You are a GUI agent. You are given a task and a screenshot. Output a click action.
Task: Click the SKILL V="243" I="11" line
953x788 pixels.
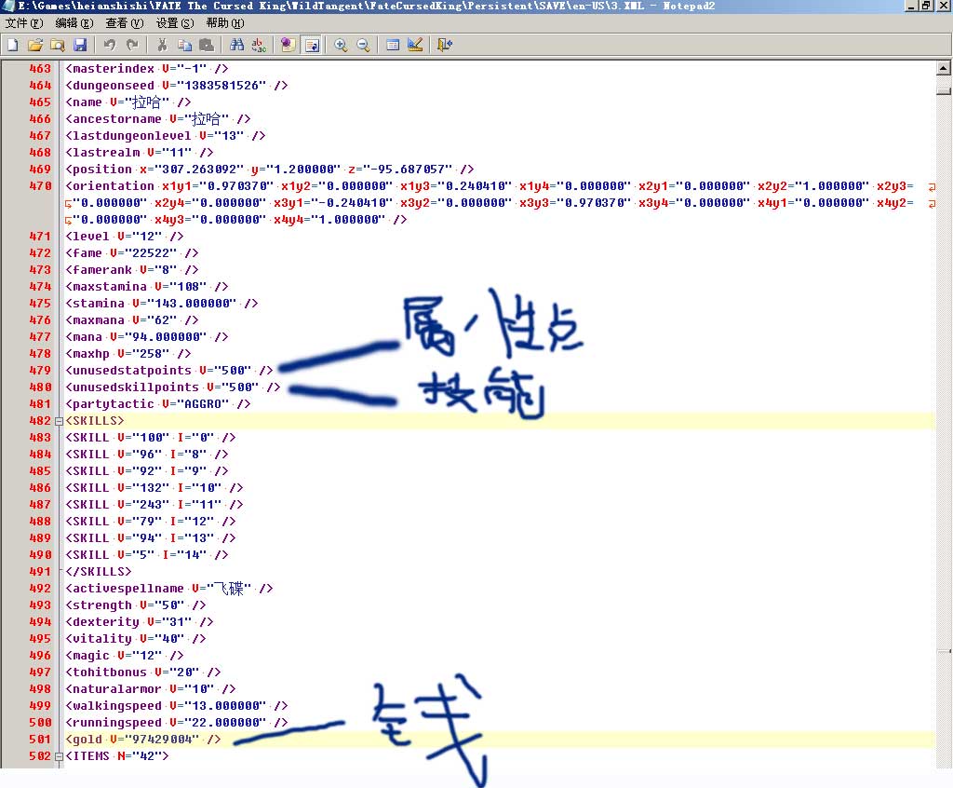coord(154,505)
